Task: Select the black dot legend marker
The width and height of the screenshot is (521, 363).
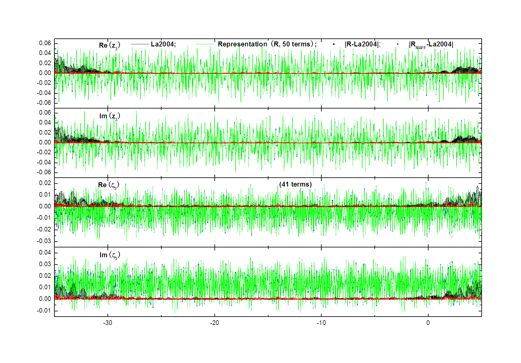Action: click(x=334, y=44)
